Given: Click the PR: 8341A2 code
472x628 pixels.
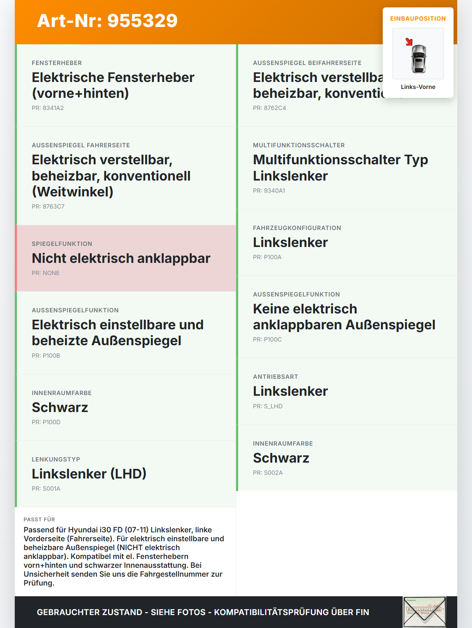Looking at the screenshot, I should 48,108.
